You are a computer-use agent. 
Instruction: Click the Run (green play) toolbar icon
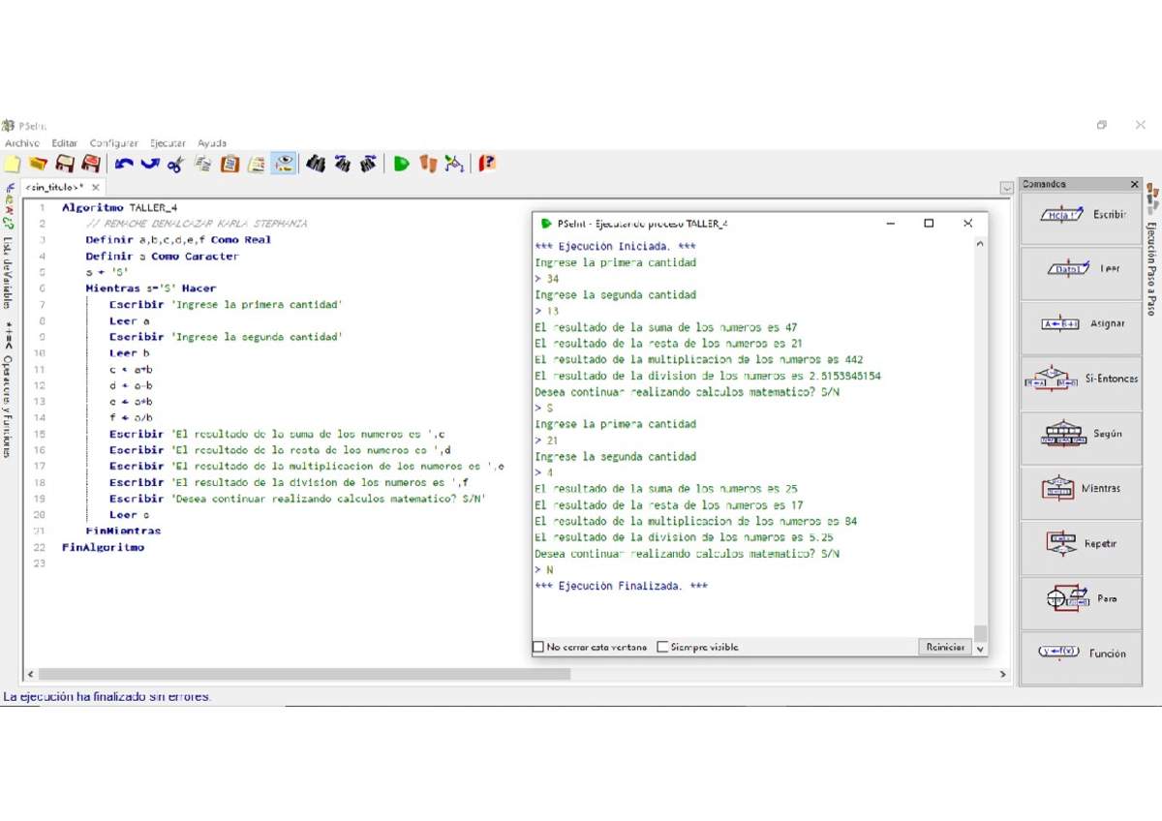pyautogui.click(x=401, y=164)
